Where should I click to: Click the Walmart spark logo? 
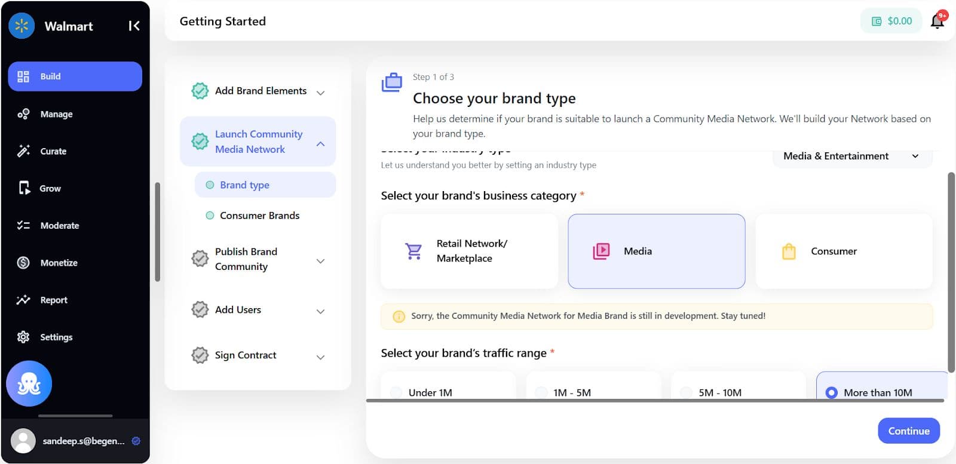coord(22,26)
